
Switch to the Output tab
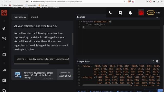click(34, 17)
